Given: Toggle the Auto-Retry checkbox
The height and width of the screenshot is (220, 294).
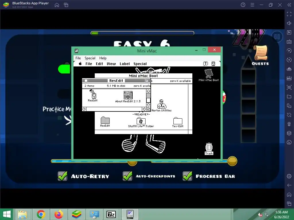Looking at the screenshot, I should [x=62, y=176].
